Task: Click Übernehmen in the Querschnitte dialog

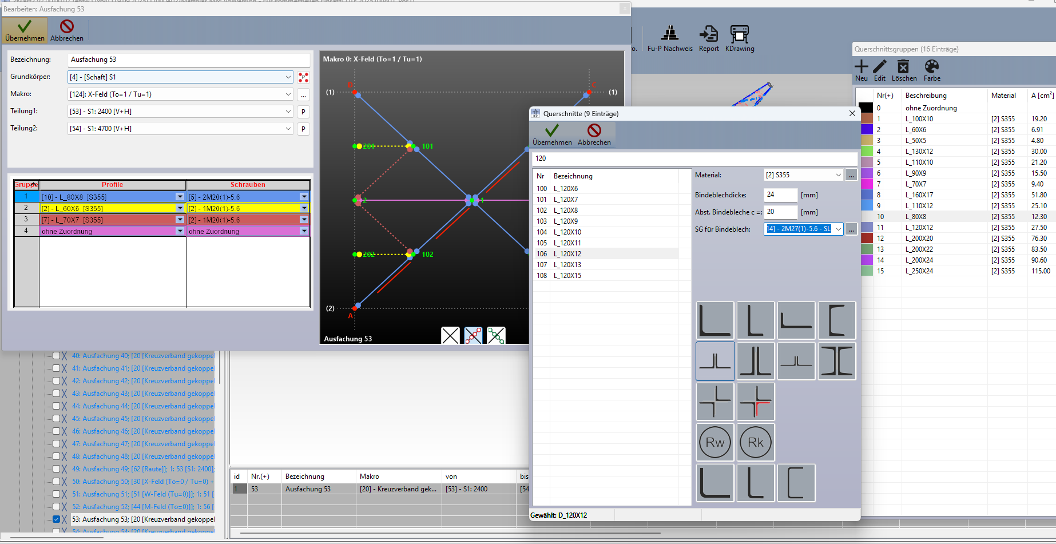Action: click(552, 135)
